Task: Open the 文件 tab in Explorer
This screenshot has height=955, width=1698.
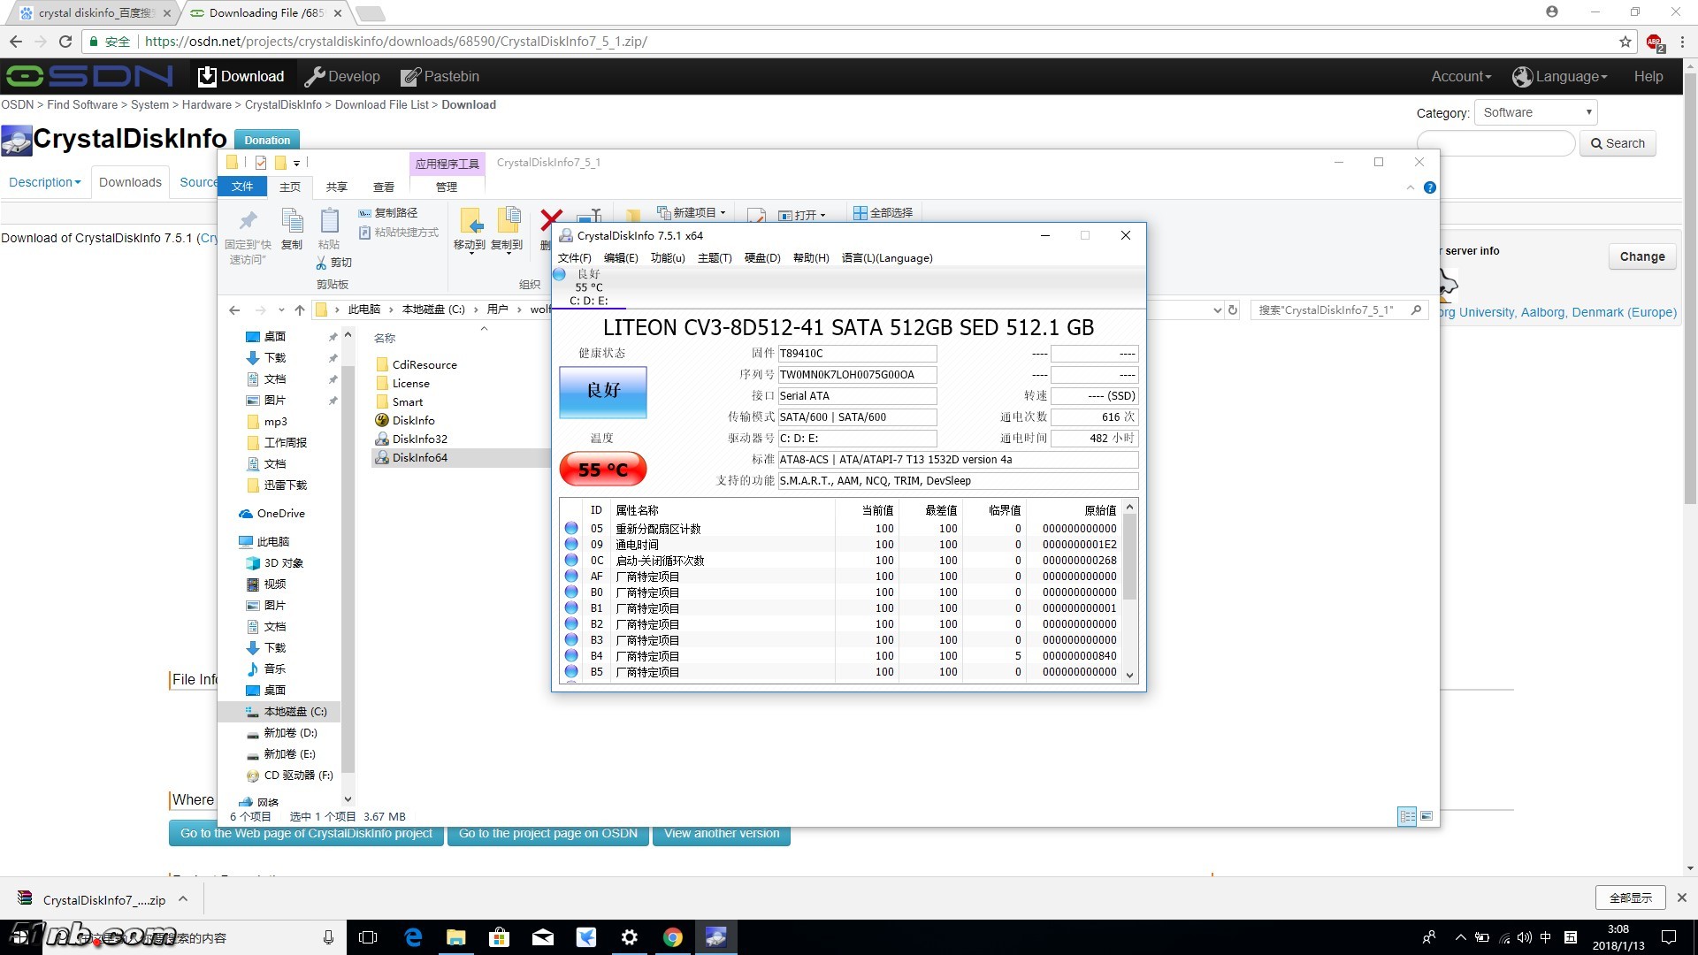Action: click(x=242, y=187)
